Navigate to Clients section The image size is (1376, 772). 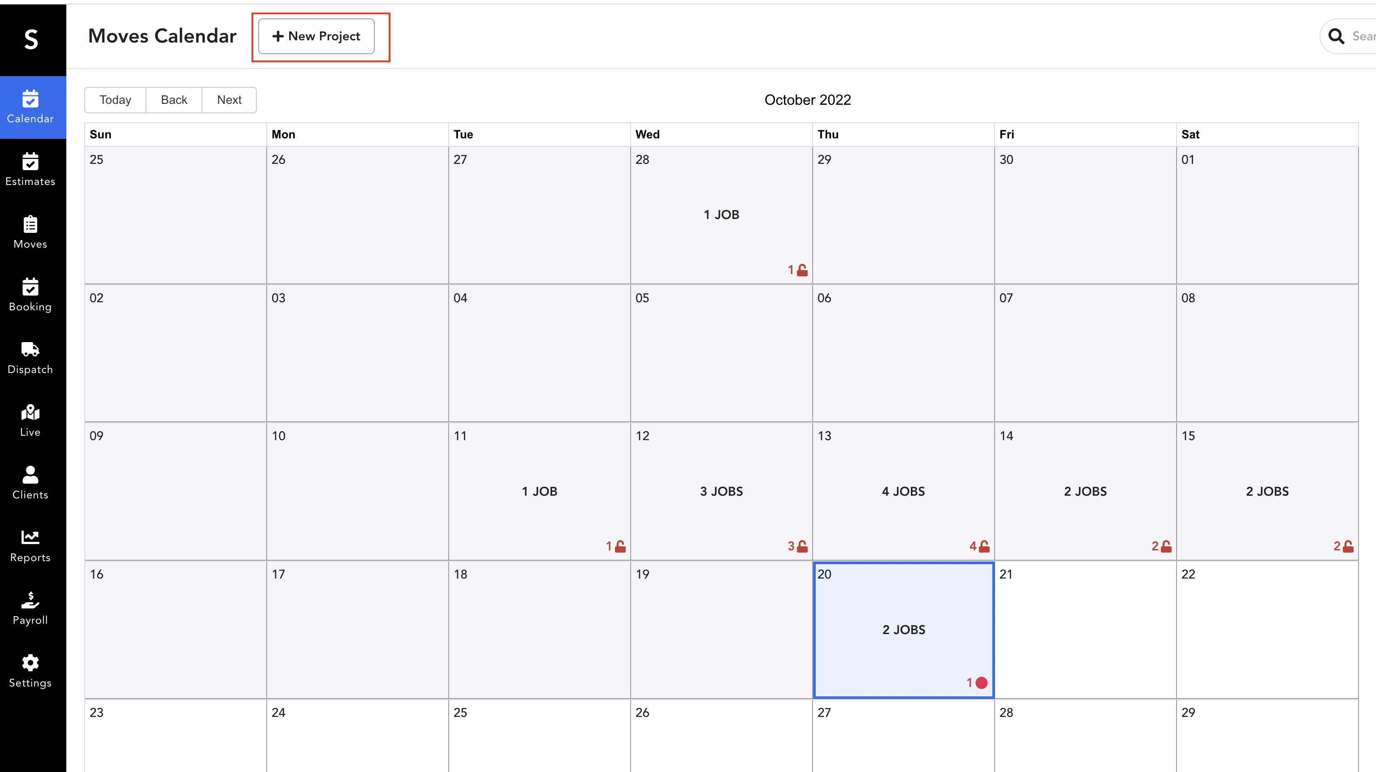(x=30, y=481)
